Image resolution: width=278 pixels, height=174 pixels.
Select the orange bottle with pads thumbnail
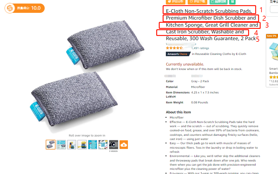point(72,144)
